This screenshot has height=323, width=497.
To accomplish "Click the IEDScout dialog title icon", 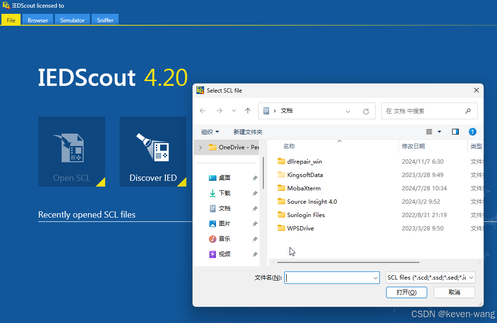I will pyautogui.click(x=200, y=90).
